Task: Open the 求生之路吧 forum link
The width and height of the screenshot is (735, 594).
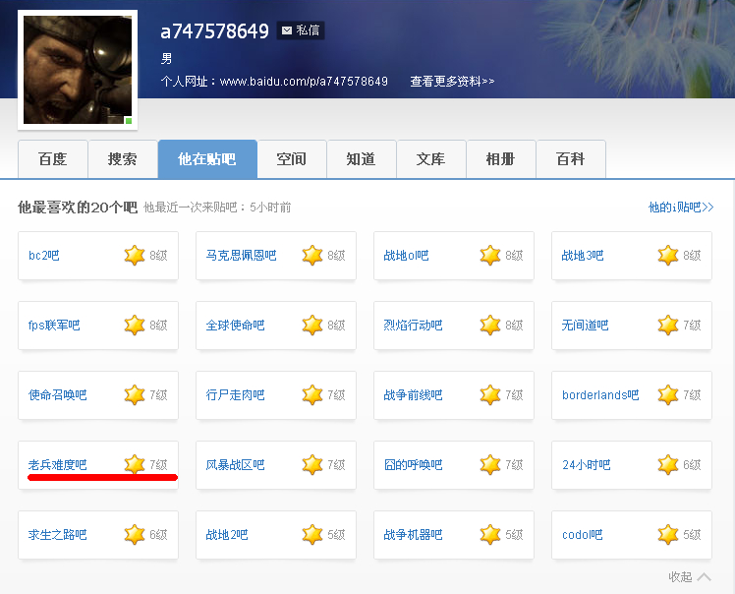Action: coord(58,534)
